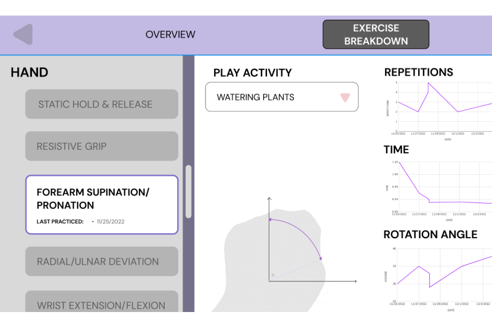Go back using the purple arrow icon
Screen dimensions: 492x328
click(23, 34)
